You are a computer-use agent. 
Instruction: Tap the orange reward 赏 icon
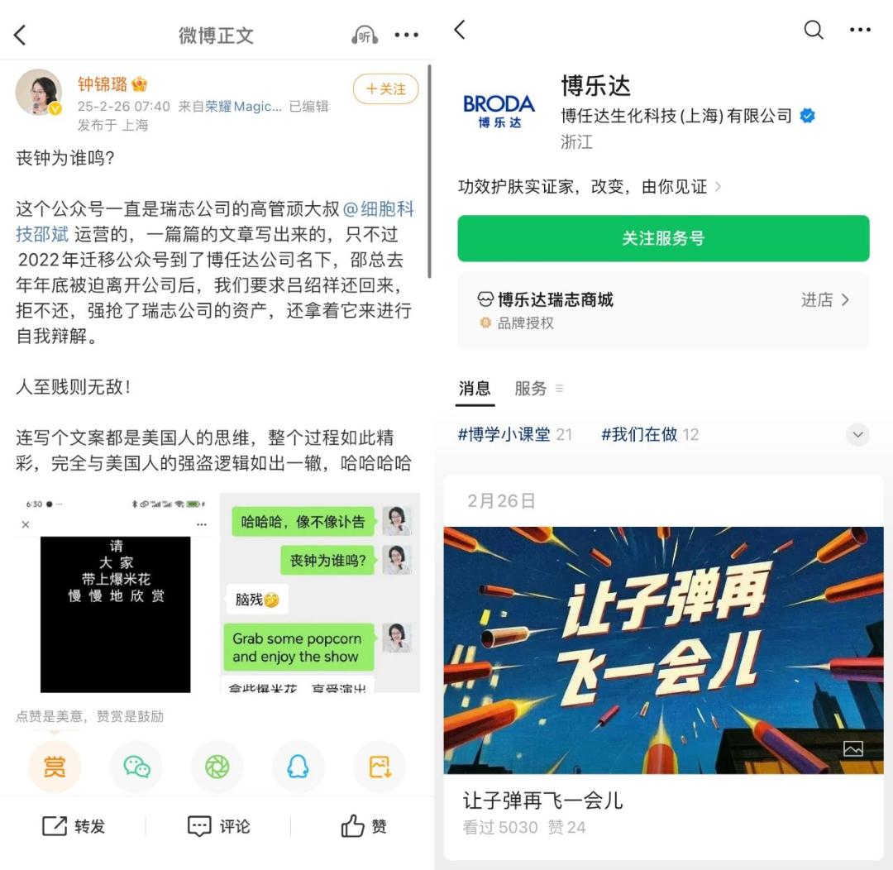(55, 767)
